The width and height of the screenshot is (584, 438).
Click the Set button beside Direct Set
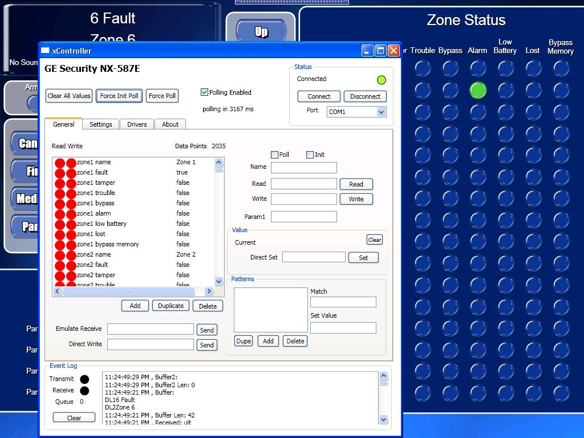(x=363, y=258)
